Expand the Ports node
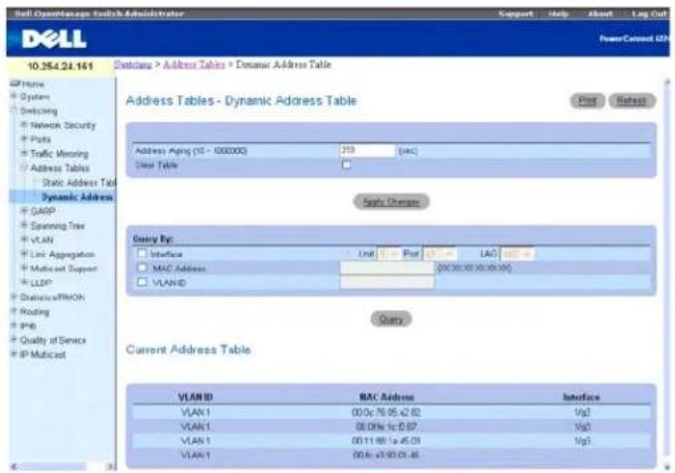The width and height of the screenshot is (675, 473). click(24, 139)
